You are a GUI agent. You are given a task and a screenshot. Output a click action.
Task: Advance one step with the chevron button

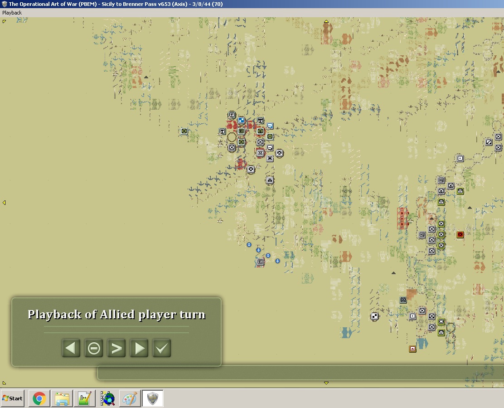click(x=116, y=348)
